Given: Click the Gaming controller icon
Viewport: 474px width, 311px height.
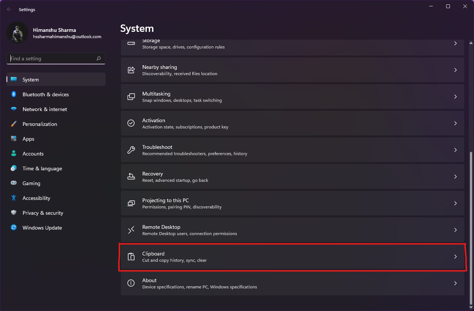Looking at the screenshot, I should [14, 183].
